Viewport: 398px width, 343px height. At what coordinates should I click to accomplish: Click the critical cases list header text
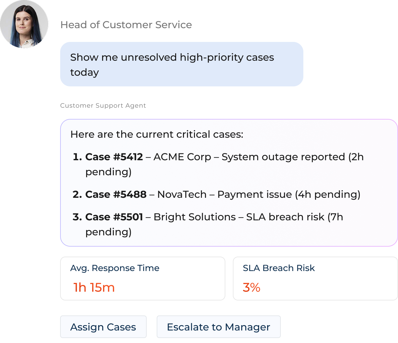(x=157, y=134)
